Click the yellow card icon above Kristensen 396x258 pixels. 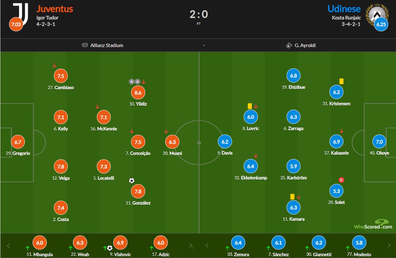(x=341, y=81)
